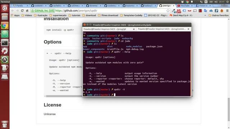Open the network connections indicator
This screenshot has width=230, height=129.
[x=201, y=2]
